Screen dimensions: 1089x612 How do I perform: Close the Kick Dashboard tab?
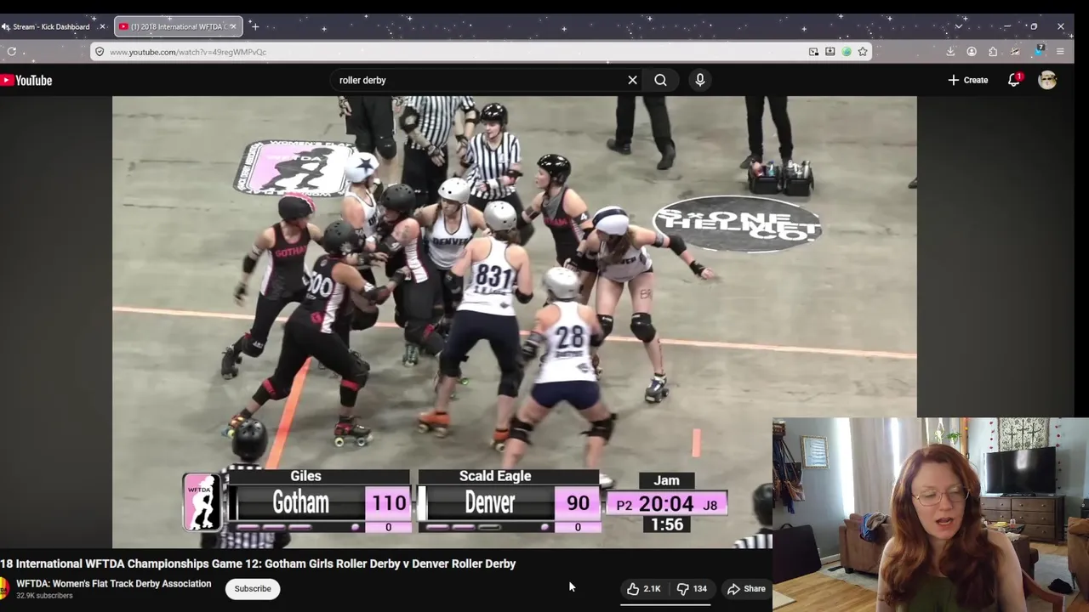tap(102, 26)
